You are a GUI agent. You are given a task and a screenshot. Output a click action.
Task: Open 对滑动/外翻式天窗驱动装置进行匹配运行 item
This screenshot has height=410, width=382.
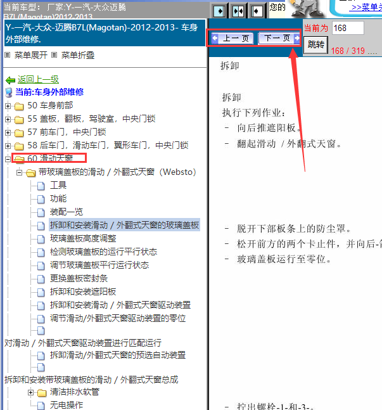(83, 343)
